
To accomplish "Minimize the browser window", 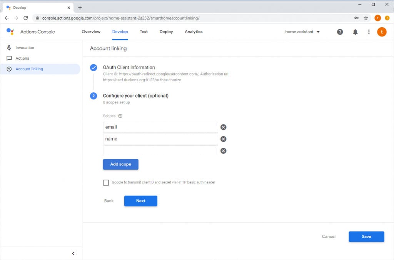I will [360, 5].
